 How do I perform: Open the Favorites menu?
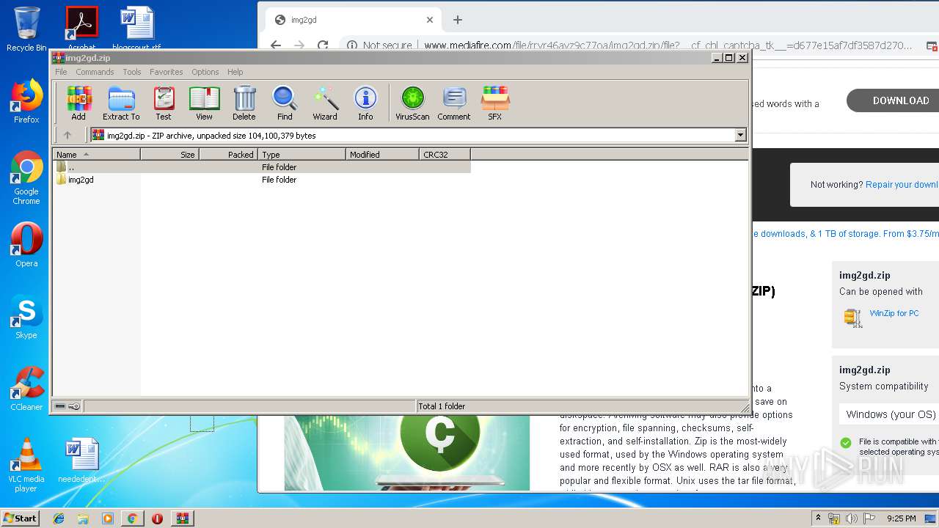(x=167, y=72)
